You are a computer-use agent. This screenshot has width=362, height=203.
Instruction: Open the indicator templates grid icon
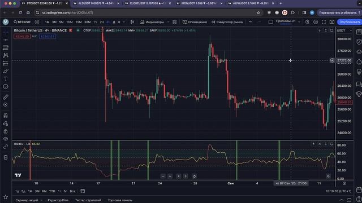click(175, 22)
